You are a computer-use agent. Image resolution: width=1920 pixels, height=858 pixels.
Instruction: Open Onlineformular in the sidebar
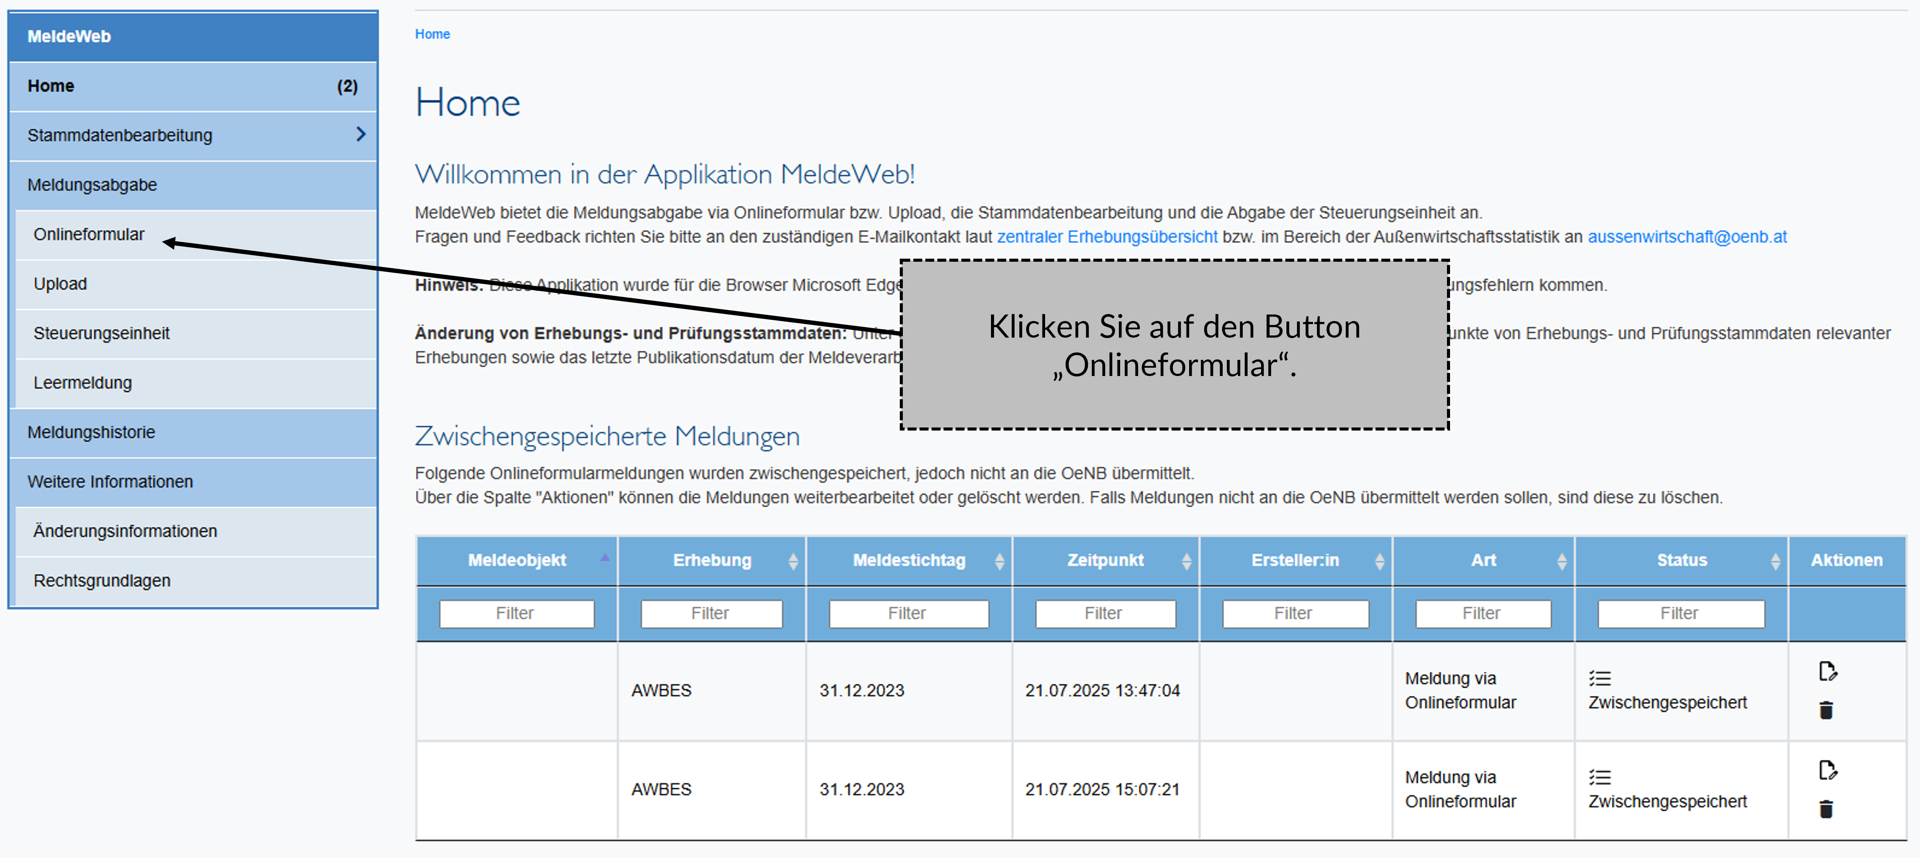click(89, 235)
